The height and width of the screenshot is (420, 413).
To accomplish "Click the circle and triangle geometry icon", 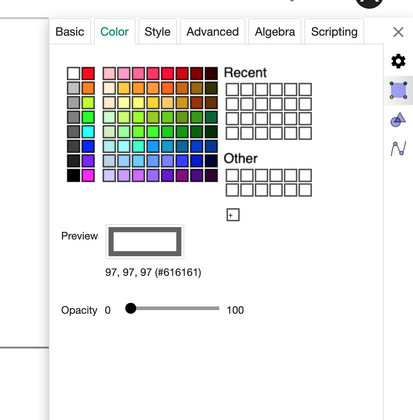I will coord(398,119).
